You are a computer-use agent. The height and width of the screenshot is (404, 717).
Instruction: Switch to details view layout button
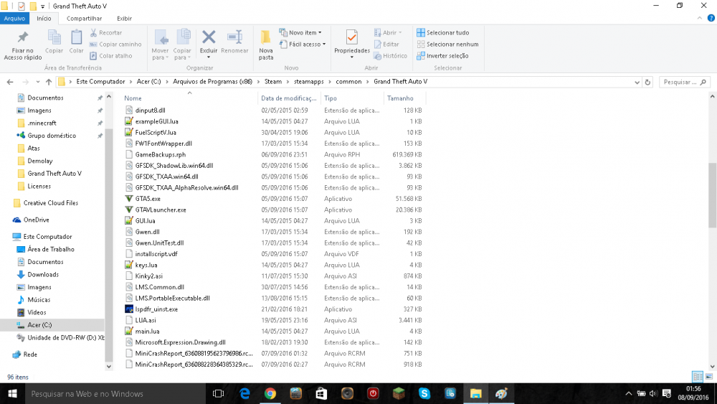(x=697, y=377)
